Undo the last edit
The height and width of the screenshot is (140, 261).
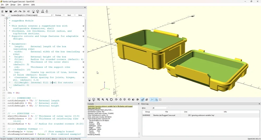click(16, 11)
